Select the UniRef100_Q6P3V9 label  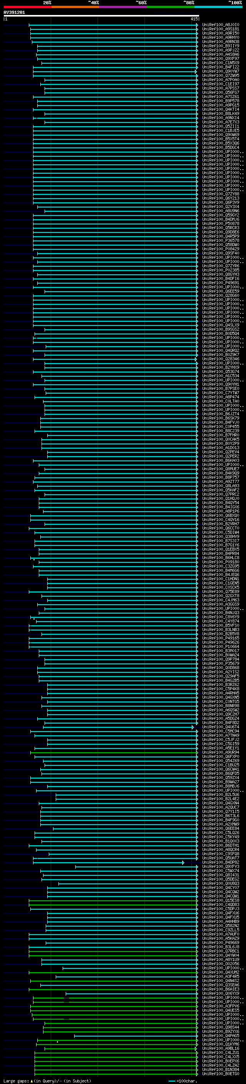pyautogui.click(x=221, y=202)
